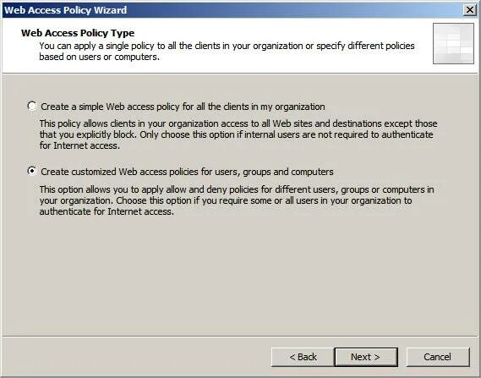Select the customized Web access policies radio button

pos(32,171)
